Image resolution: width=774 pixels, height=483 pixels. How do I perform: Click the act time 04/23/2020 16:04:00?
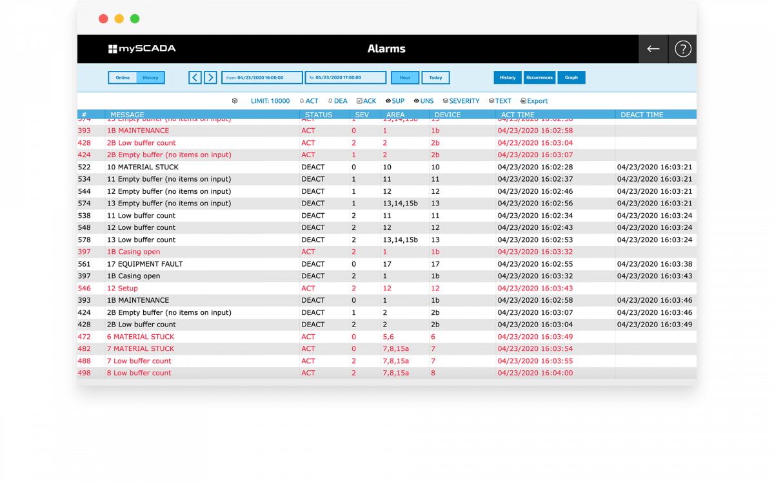click(535, 373)
